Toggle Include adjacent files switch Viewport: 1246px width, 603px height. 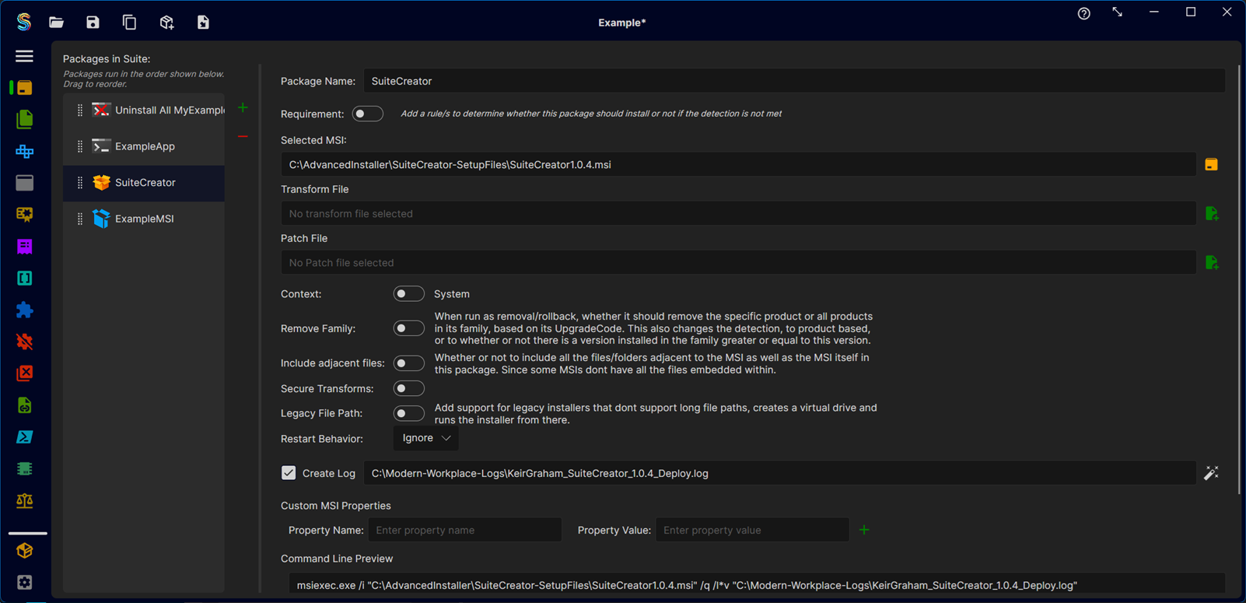coord(409,363)
